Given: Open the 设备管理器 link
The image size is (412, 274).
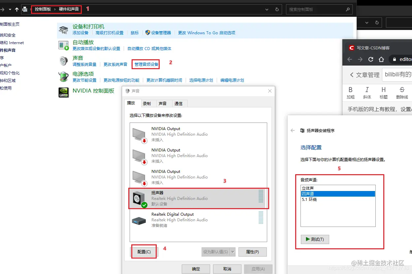Looking at the screenshot, I should [161, 33].
